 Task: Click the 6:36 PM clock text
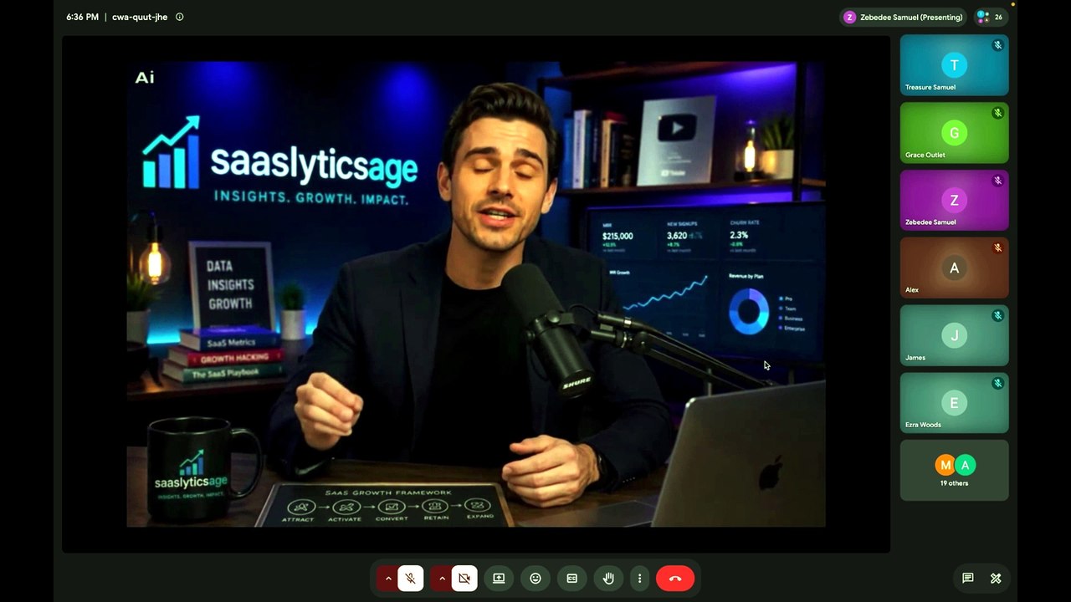click(x=82, y=17)
